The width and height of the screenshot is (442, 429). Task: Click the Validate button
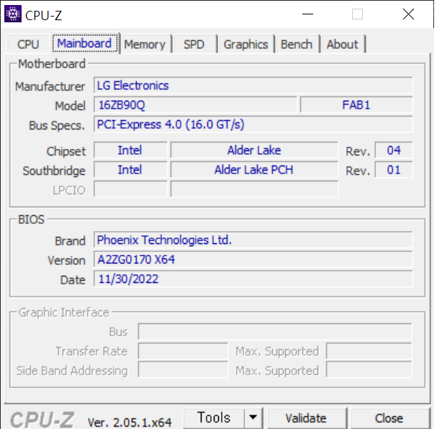tap(306, 418)
